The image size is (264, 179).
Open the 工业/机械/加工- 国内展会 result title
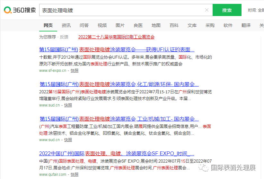(119, 119)
